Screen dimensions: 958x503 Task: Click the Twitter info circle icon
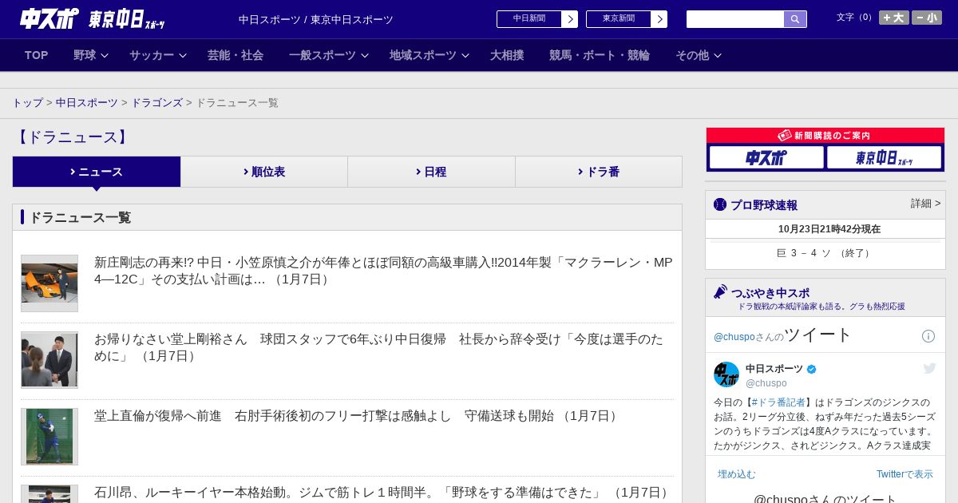pyautogui.click(x=928, y=336)
